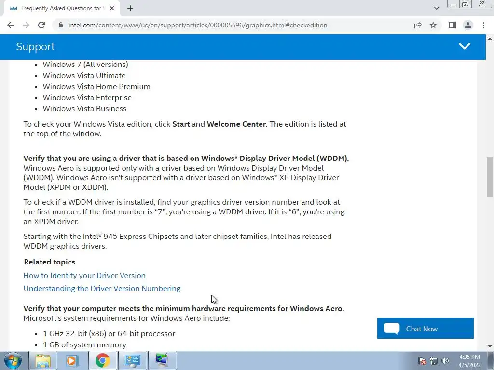Image resolution: width=494 pixels, height=370 pixels.
Task: Click the '1 GHz 32-bit (x86)' processor item
Action: click(x=109, y=334)
